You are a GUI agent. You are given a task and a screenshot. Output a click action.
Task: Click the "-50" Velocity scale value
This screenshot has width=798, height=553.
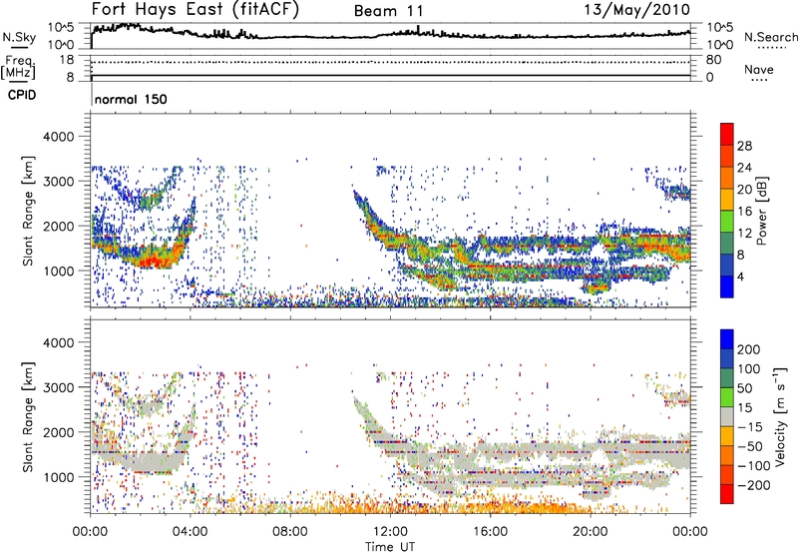click(x=750, y=446)
